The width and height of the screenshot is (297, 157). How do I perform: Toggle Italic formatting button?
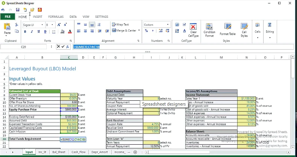[x=32, y=32]
